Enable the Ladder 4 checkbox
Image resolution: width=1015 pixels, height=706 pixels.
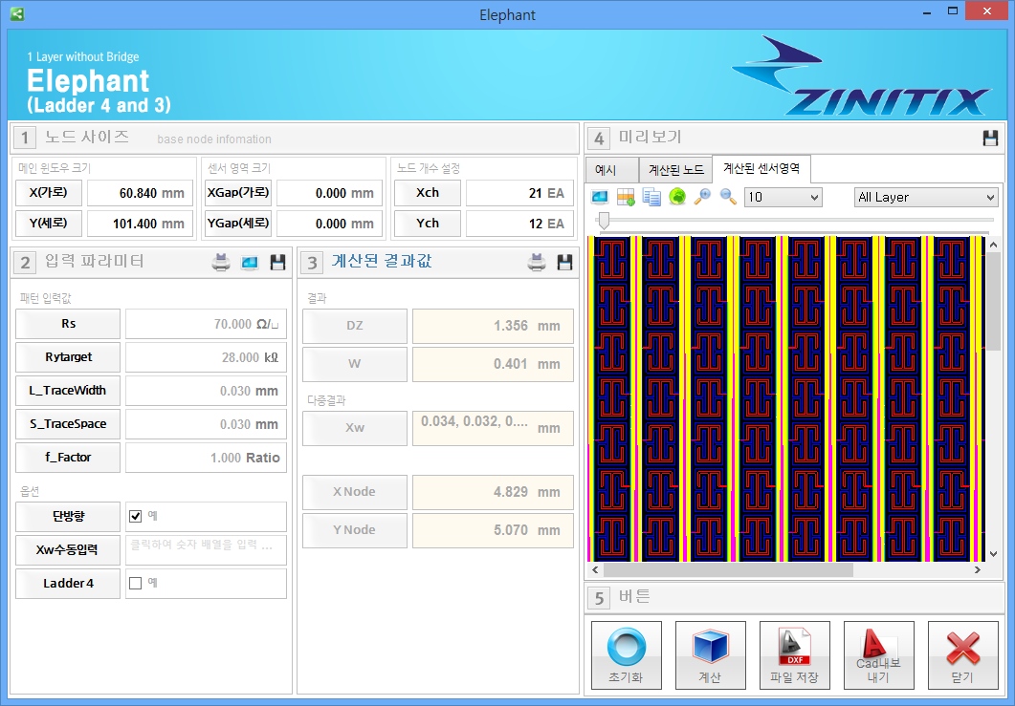pyautogui.click(x=135, y=583)
